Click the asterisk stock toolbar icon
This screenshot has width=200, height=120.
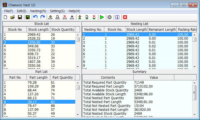72,17
